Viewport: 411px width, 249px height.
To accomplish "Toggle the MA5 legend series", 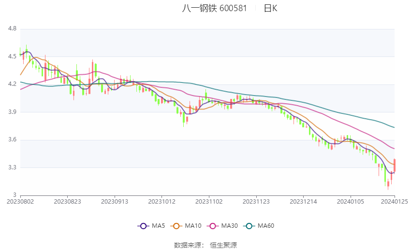I will [x=151, y=226].
